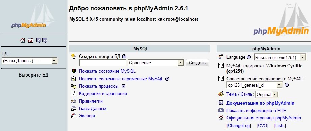Viewport: 311px width, 131px height.
Task: Click info icon next to Language label
Action: tap(249, 57)
